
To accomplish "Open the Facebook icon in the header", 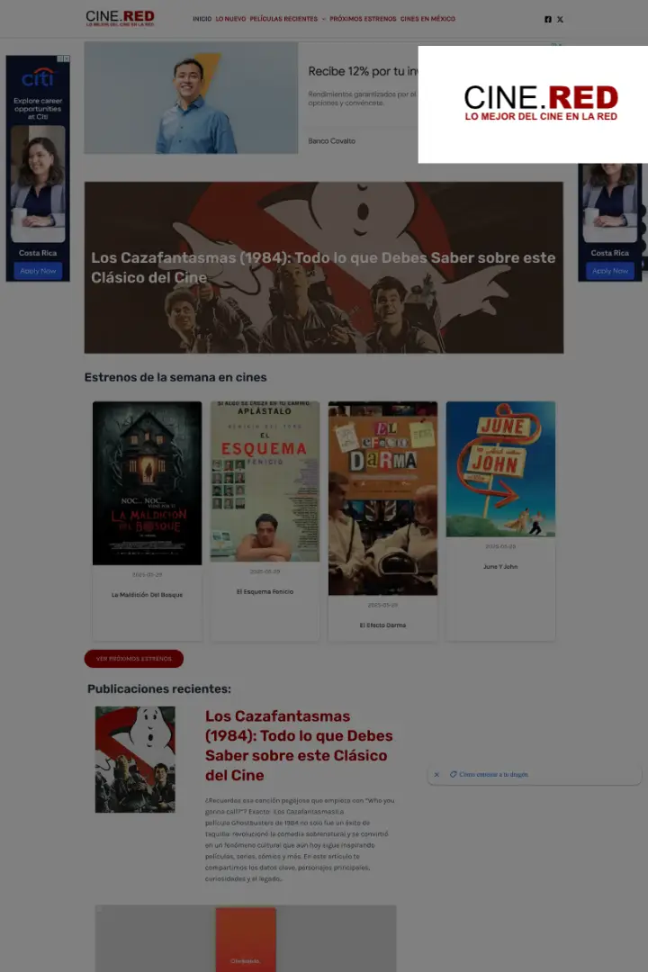I will (x=547, y=19).
